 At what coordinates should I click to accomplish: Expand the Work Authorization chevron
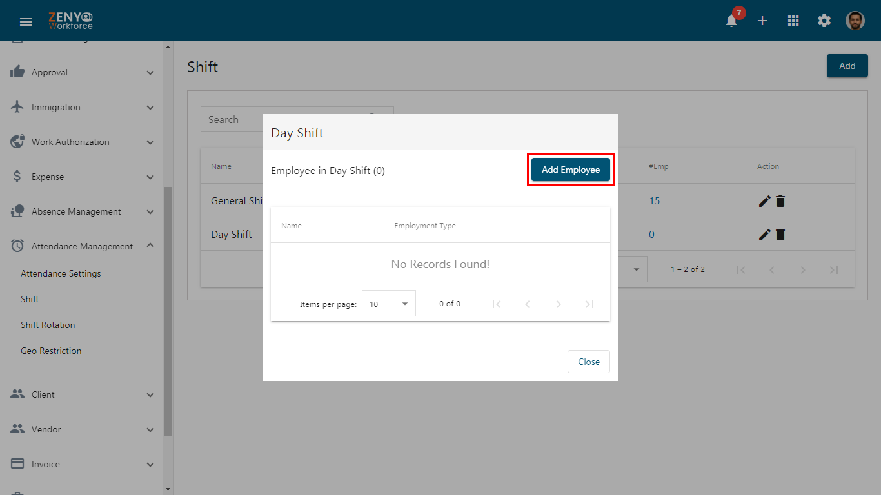pyautogui.click(x=150, y=142)
